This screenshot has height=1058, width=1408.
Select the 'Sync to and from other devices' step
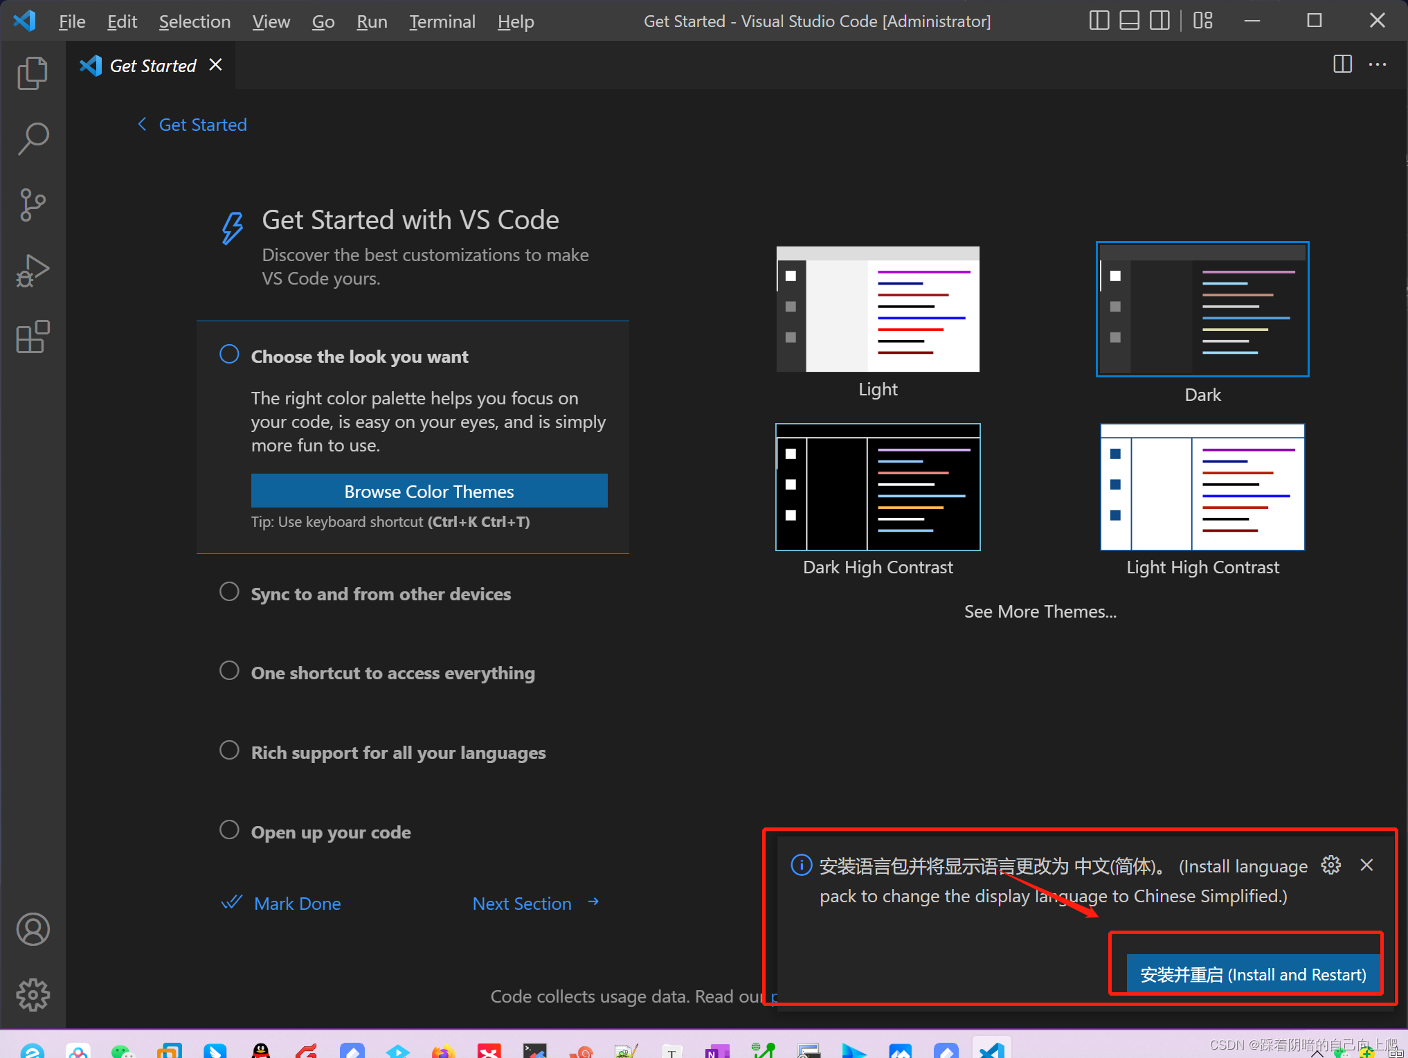tap(380, 594)
